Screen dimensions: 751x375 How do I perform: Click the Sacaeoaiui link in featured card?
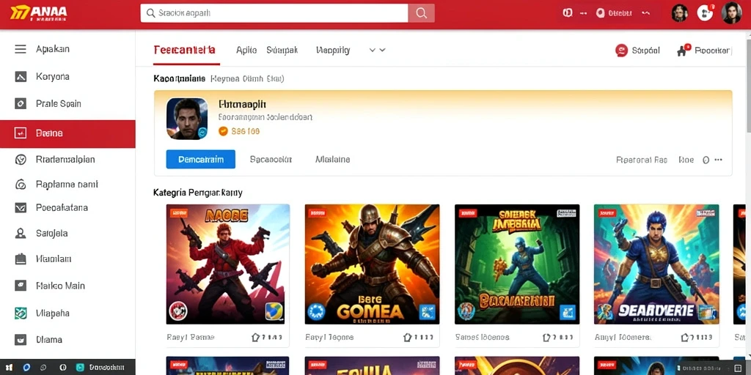[271, 160]
